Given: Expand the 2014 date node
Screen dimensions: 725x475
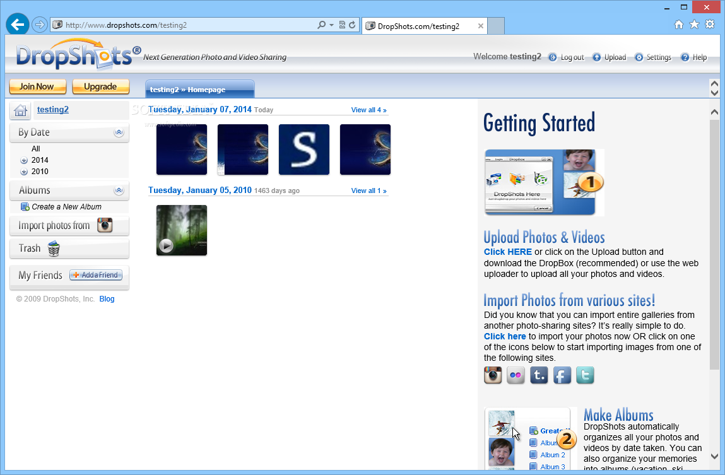Looking at the screenshot, I should pos(24,161).
